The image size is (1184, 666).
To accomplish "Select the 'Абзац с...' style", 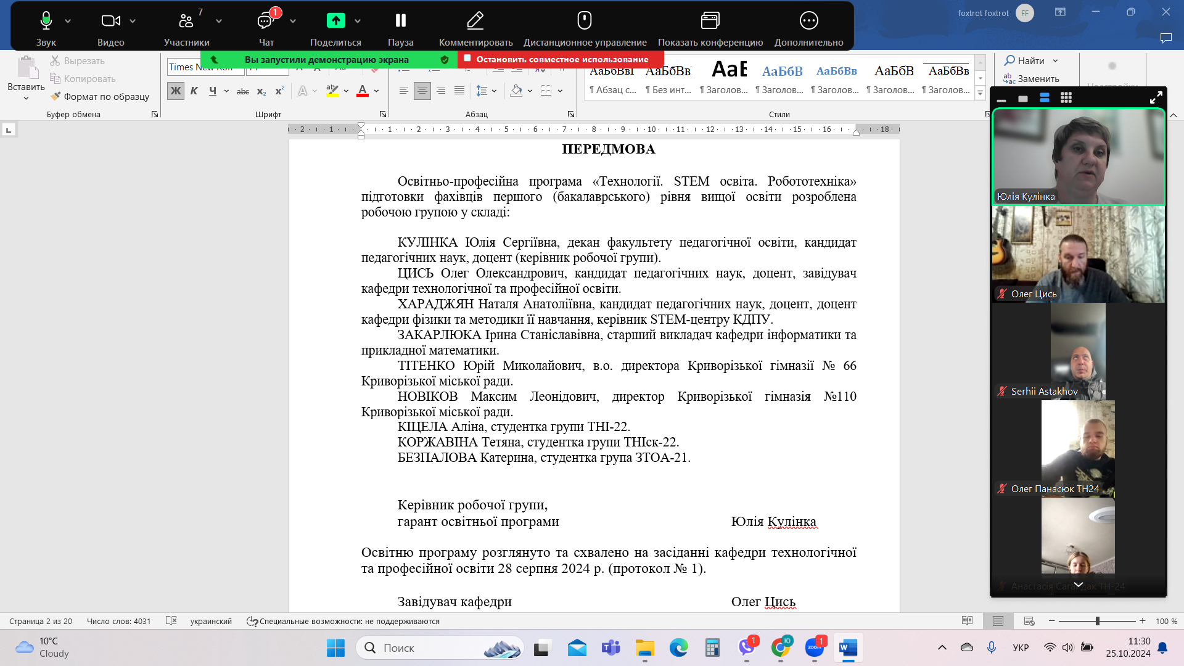I will click(x=612, y=79).
